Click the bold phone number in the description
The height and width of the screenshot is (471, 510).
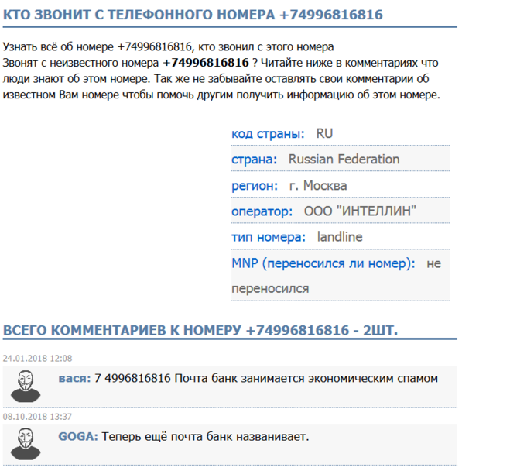(x=205, y=62)
